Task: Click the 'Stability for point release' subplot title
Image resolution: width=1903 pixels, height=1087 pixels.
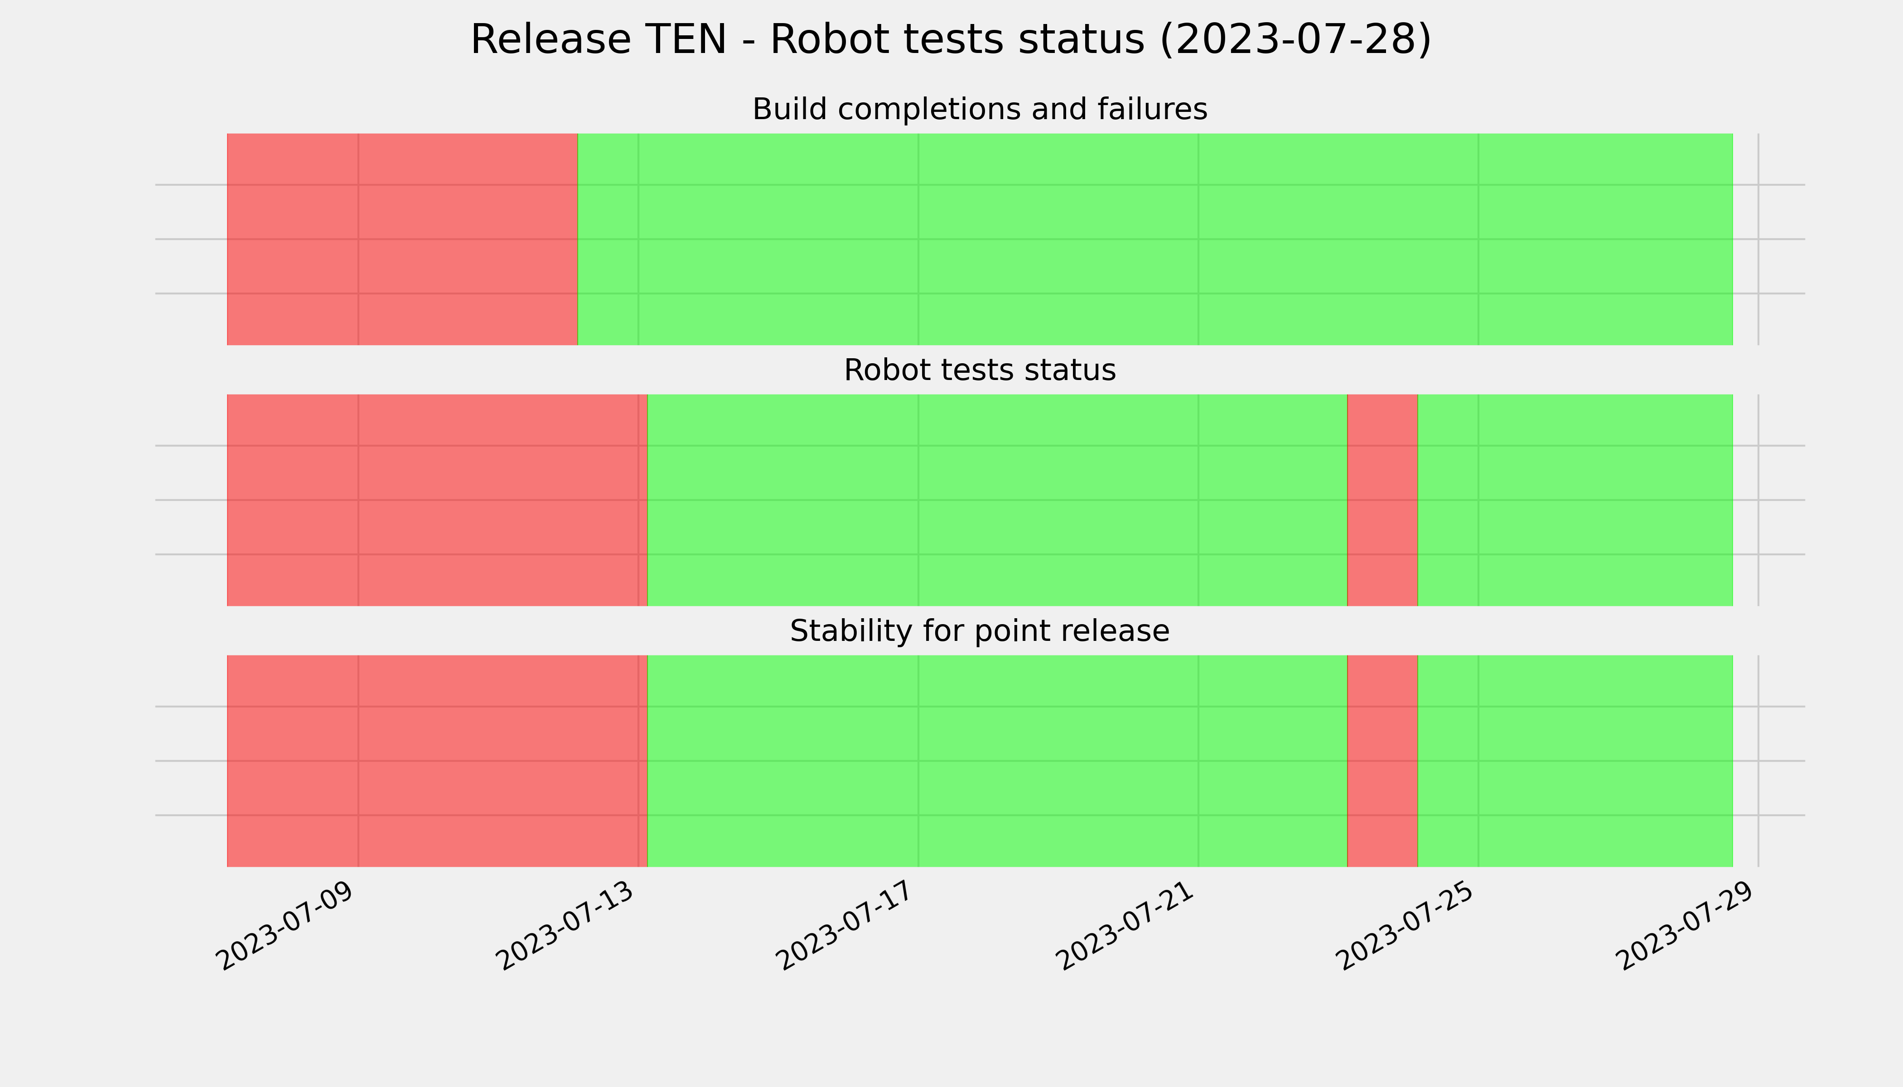Action: (979, 632)
